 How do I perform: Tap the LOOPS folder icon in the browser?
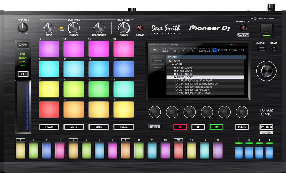click(170, 61)
